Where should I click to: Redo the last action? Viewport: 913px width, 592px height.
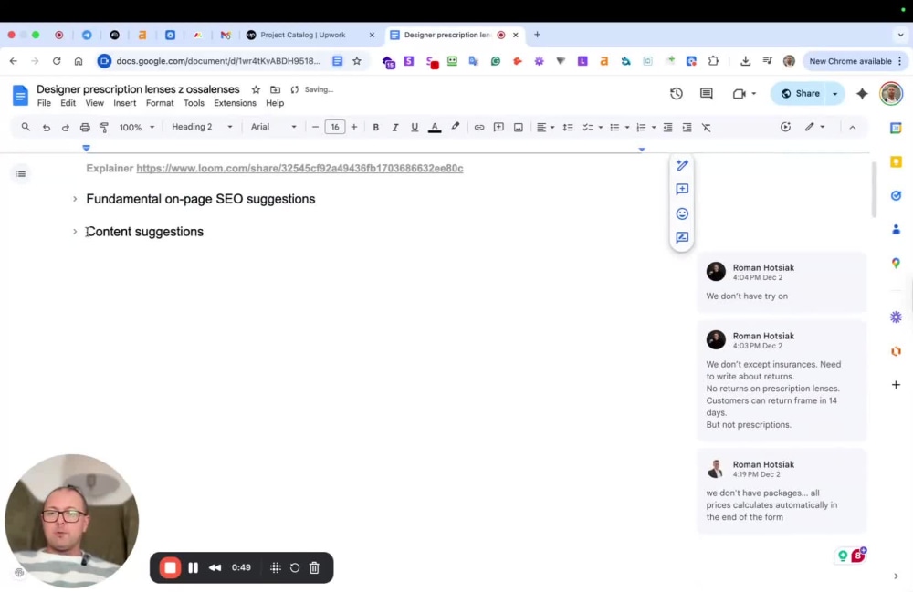(x=65, y=128)
